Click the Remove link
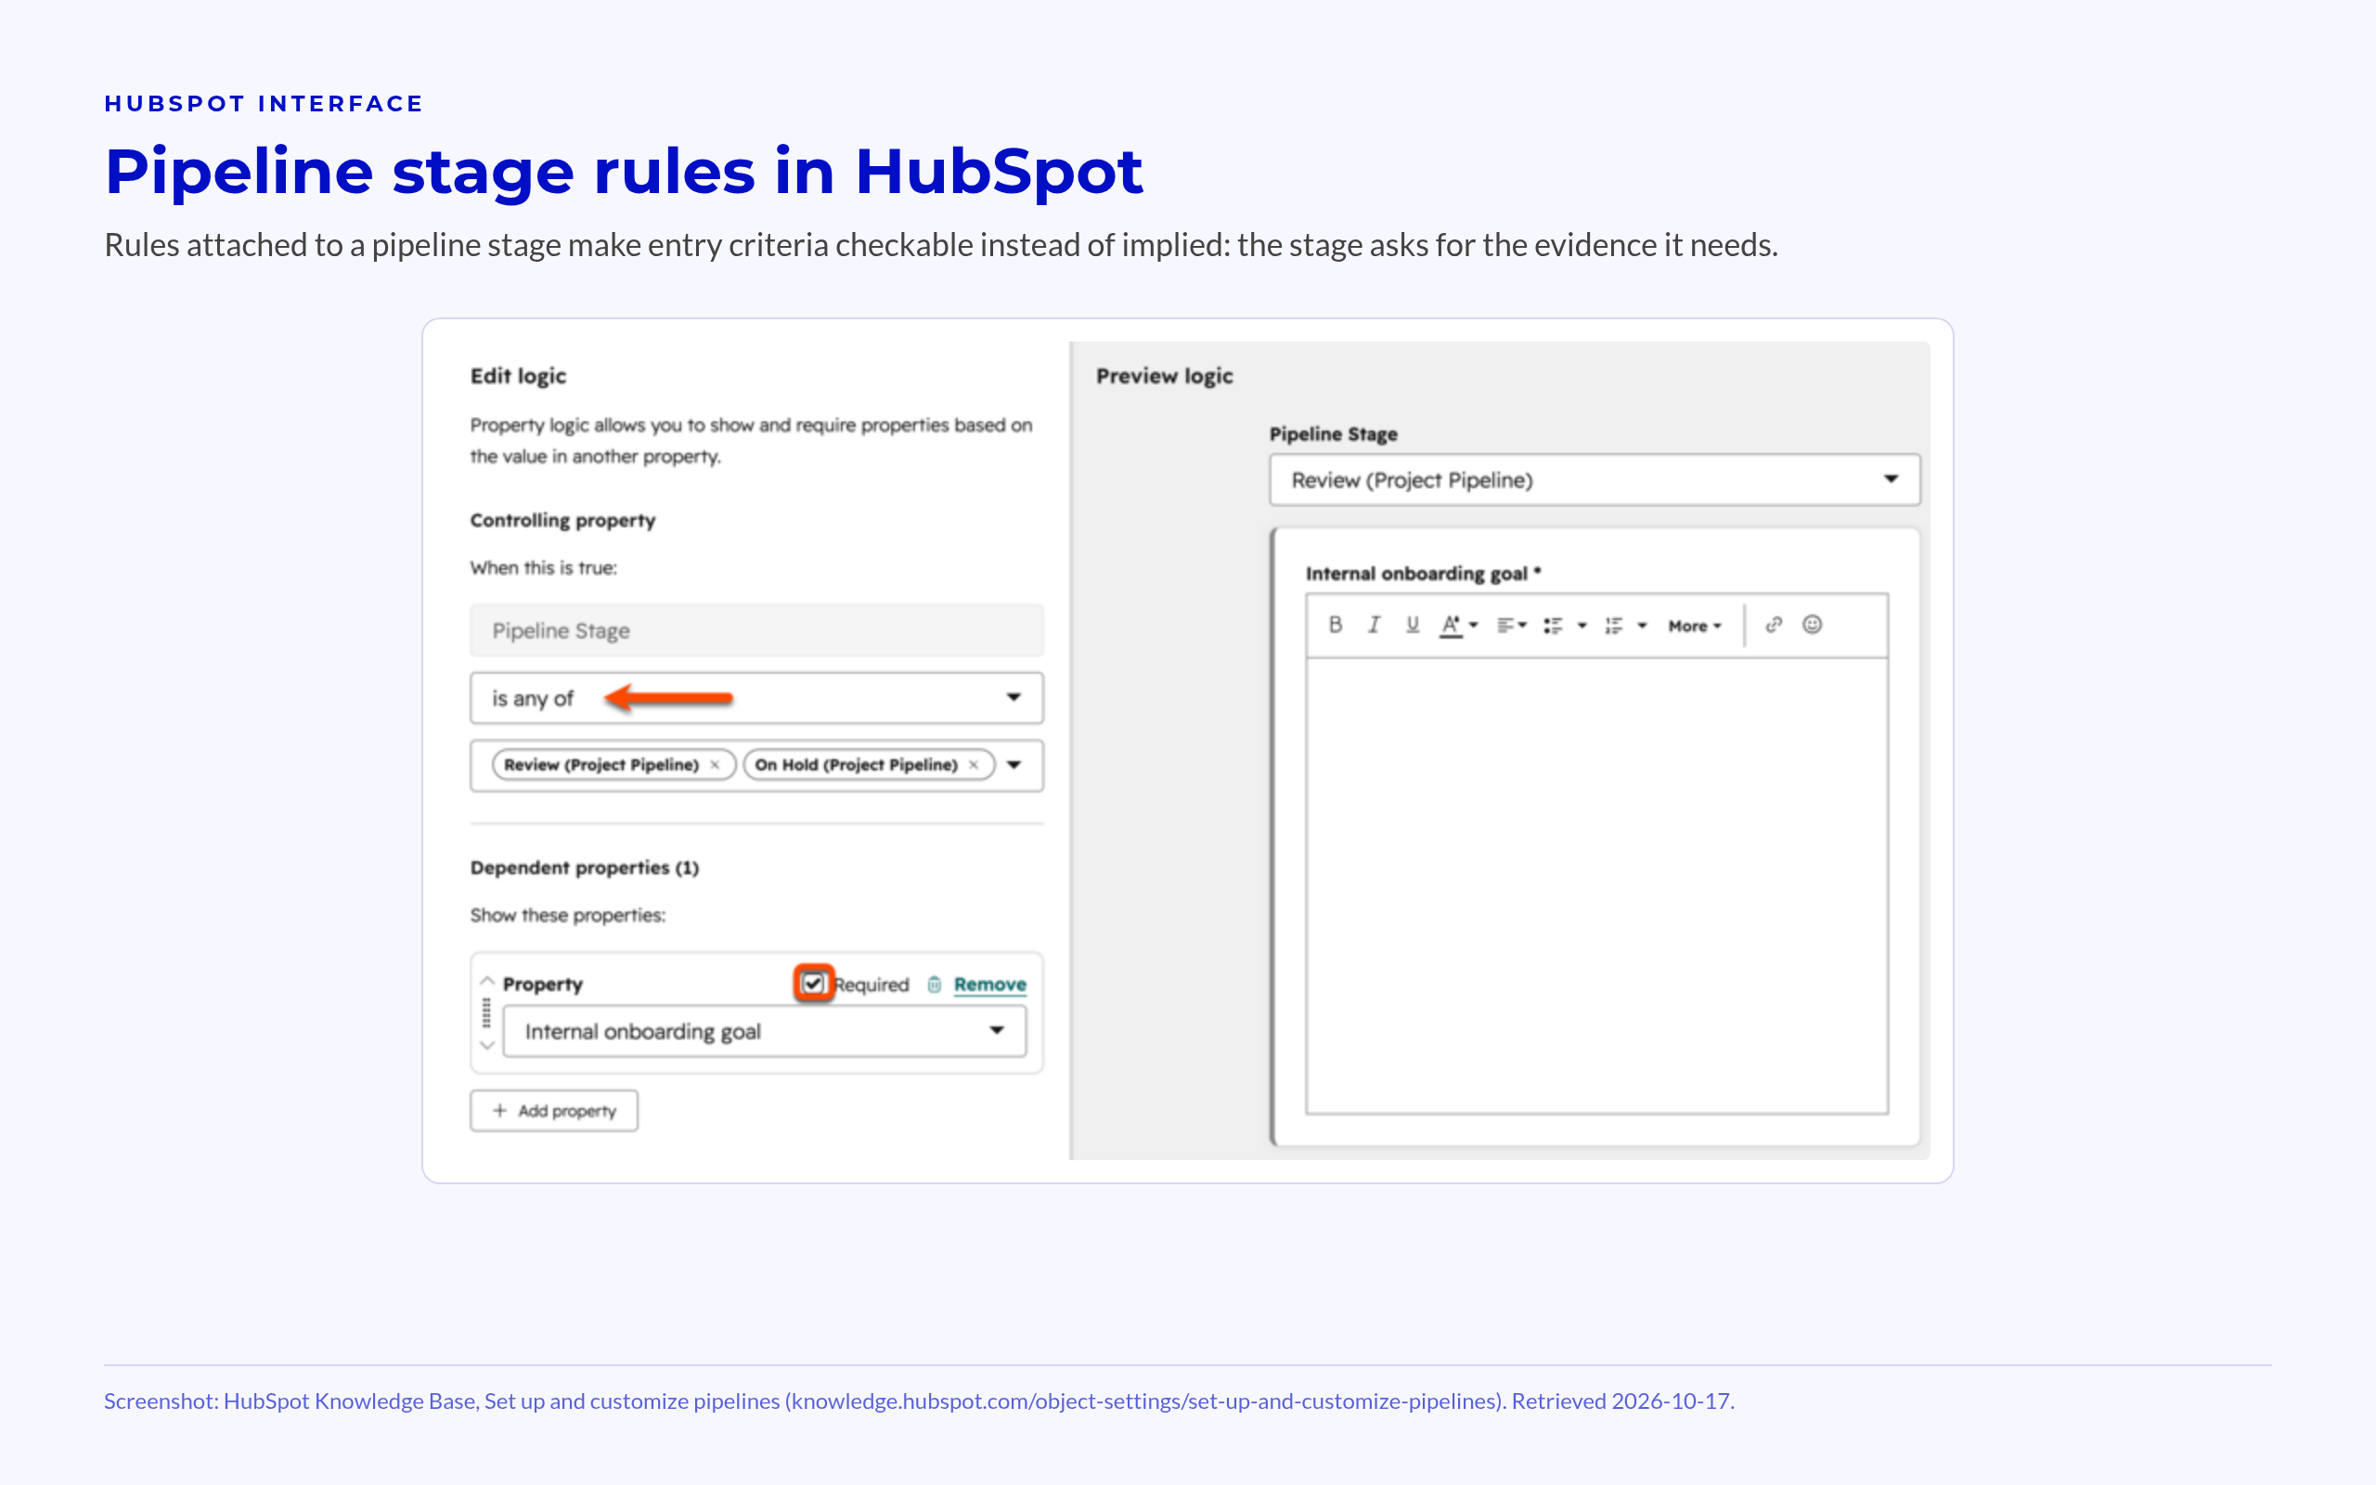Viewport: 2376px width, 1485px height. tap(989, 984)
